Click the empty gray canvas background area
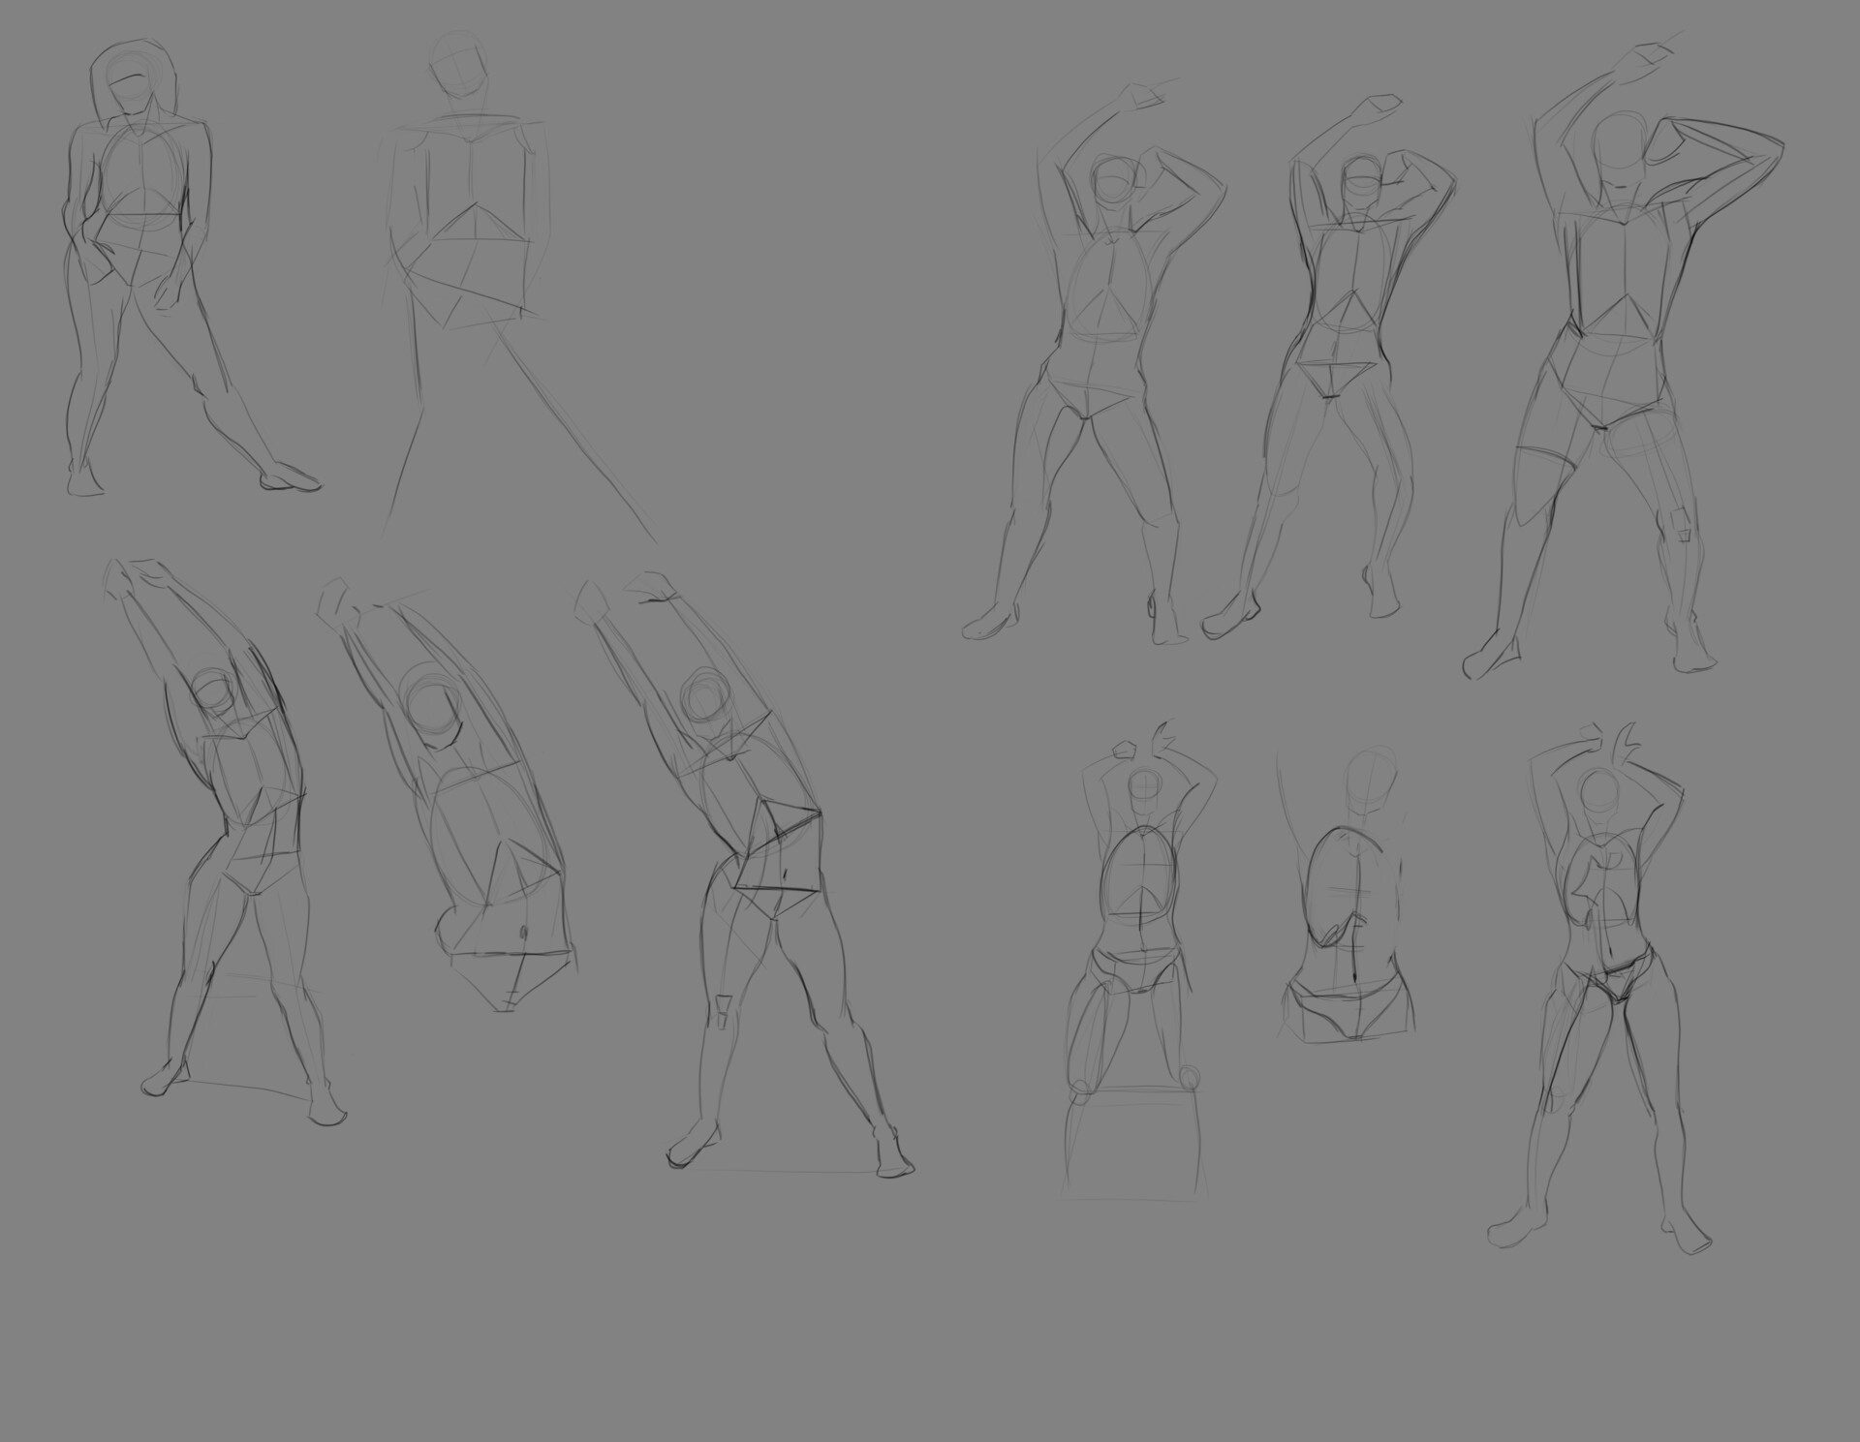Screen dimensions: 1860x1442 click(x=581, y=1336)
